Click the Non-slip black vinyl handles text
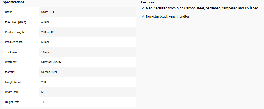The width and height of the screenshot is (264, 109). 168,16
